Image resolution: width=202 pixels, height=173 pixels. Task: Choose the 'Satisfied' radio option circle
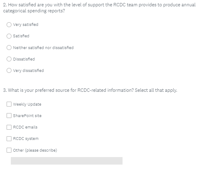[9, 36]
